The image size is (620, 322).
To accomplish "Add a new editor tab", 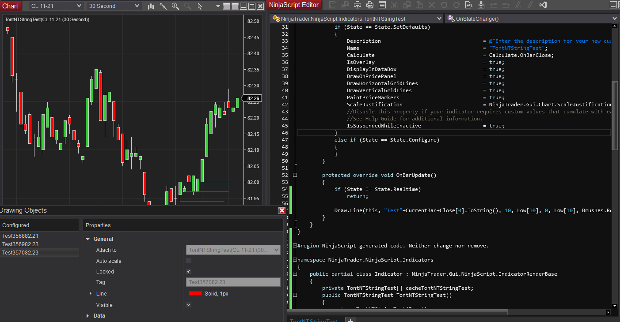I will pos(350,320).
